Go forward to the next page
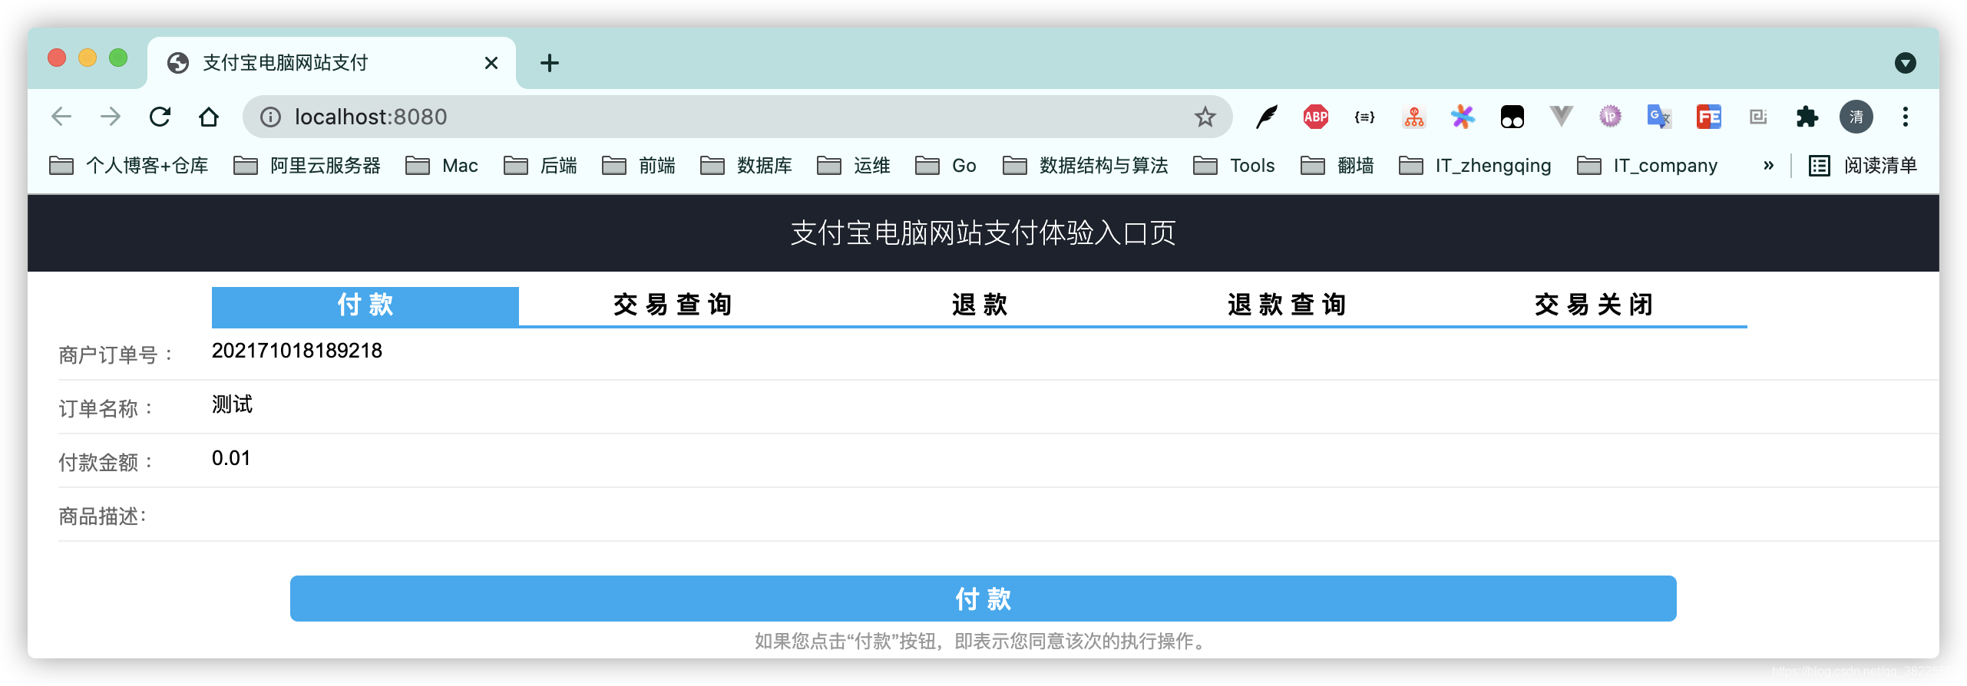Viewport: 1967px width, 686px height. coord(111,117)
